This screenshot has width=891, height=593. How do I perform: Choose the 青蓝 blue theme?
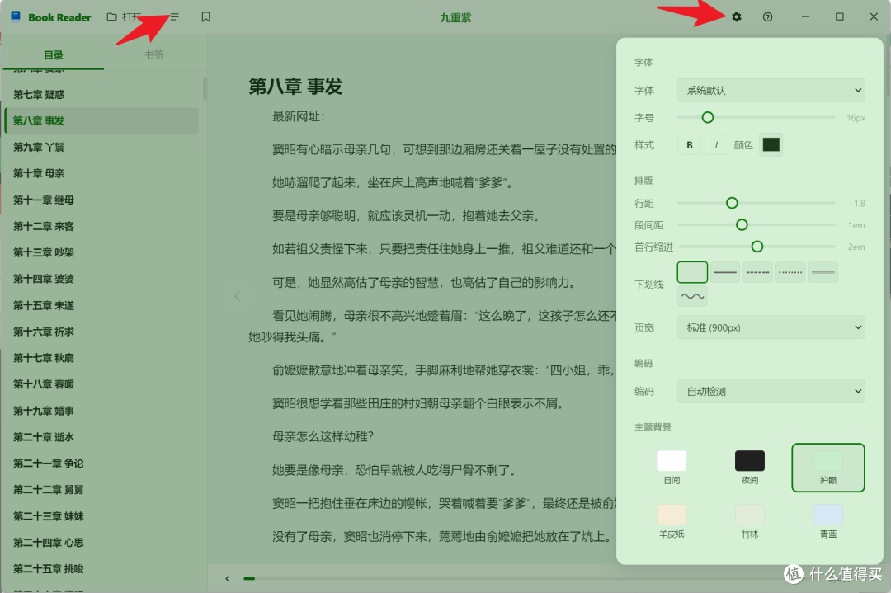click(828, 521)
